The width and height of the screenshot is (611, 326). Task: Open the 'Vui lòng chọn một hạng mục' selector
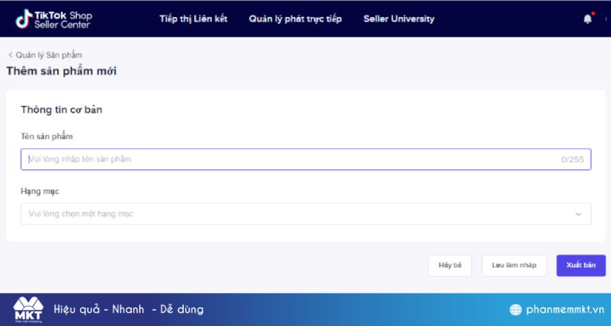tap(306, 214)
